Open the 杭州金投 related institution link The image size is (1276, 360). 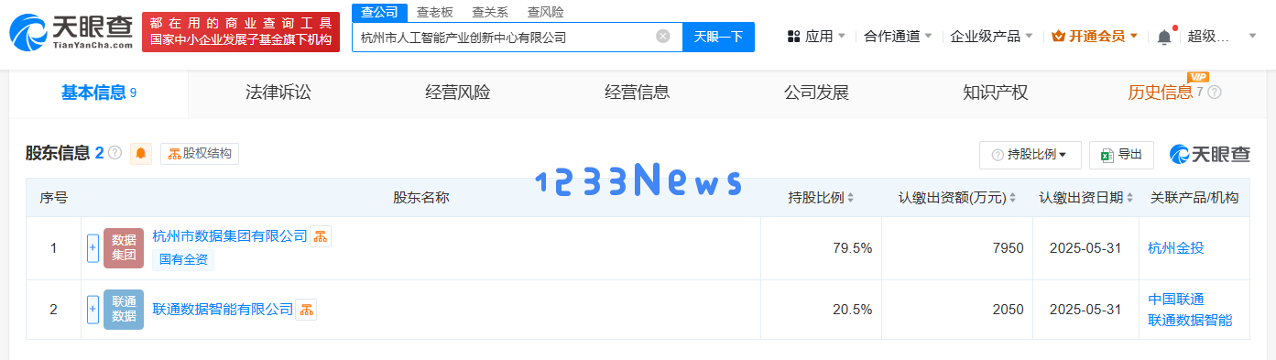click(x=1176, y=248)
